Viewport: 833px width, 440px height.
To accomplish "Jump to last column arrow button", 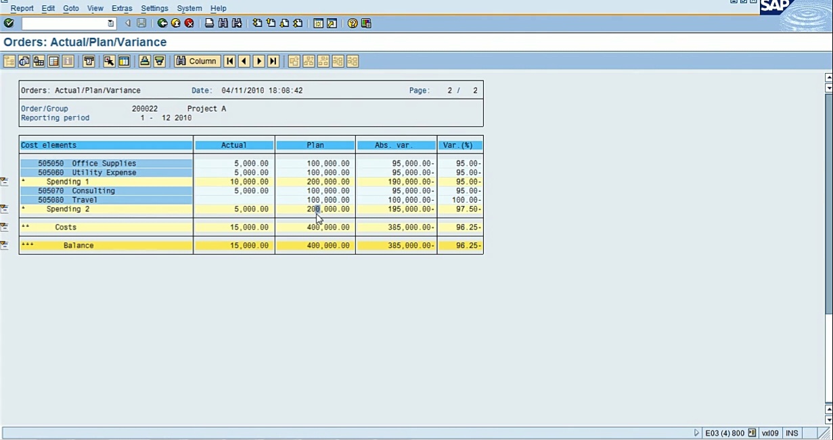I will [x=273, y=61].
